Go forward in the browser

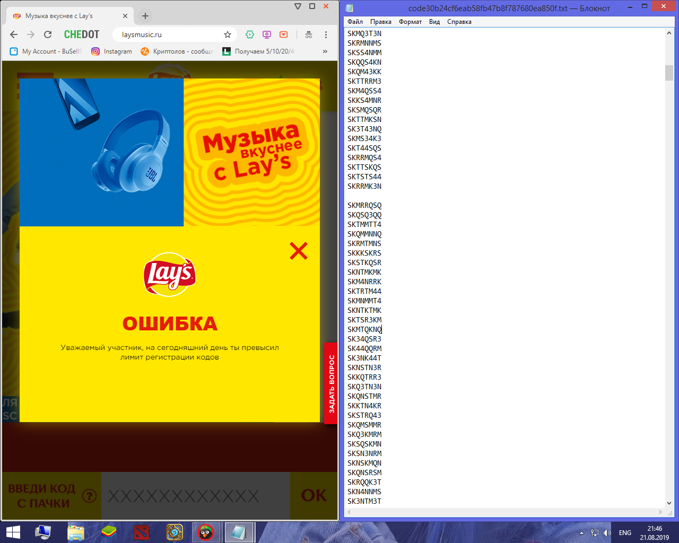[x=31, y=34]
